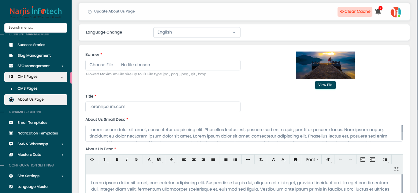The width and height of the screenshot is (418, 193).
Task: Focus the Search menu field
Action: pyautogui.click(x=36, y=28)
